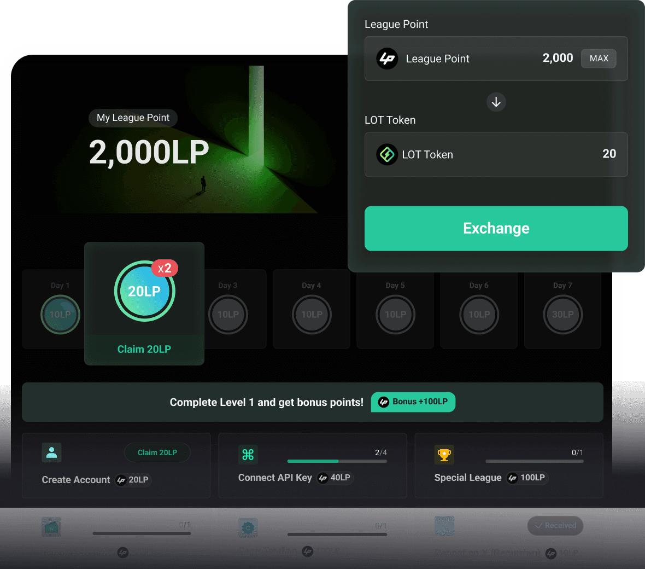Select the 20LP reward coin
The width and height of the screenshot is (645, 569).
click(144, 291)
